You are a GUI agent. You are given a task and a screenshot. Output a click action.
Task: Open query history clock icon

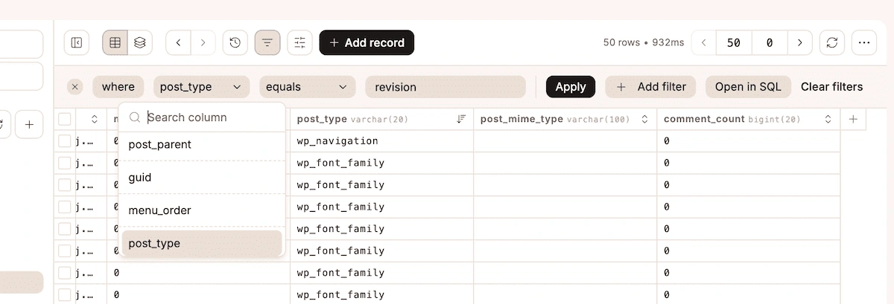pyautogui.click(x=235, y=43)
